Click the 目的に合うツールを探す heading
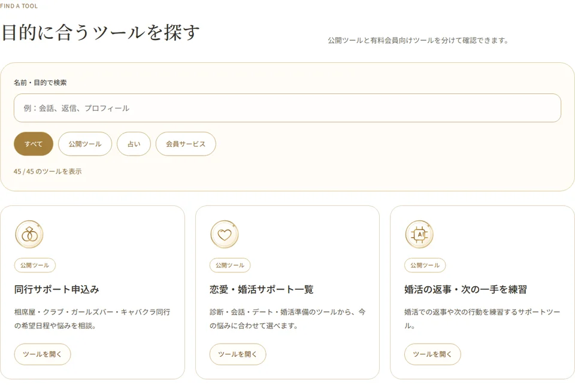575x385 pixels. (101, 32)
